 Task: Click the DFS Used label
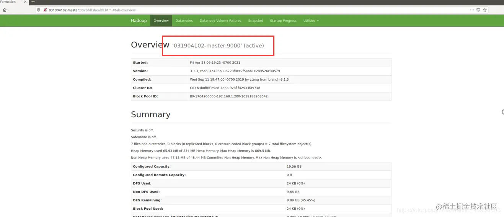pos(142,183)
